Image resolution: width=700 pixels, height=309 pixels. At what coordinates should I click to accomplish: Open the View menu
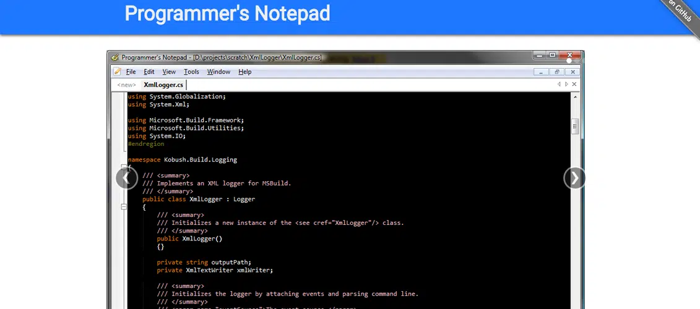[x=169, y=72]
